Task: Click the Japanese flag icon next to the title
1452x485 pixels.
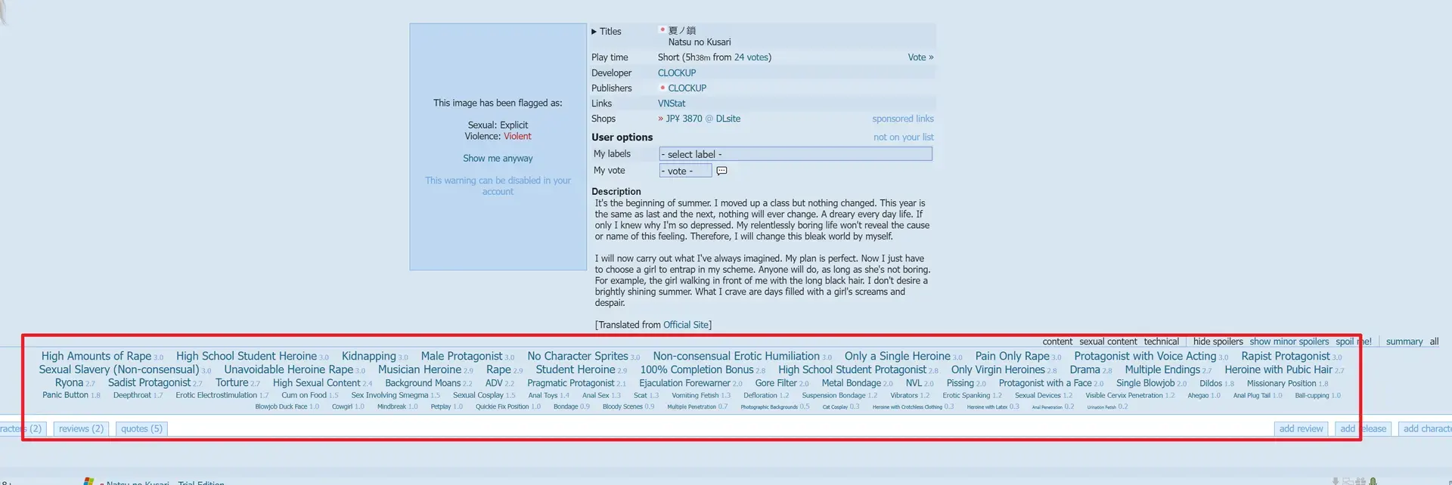Action: pos(662,30)
